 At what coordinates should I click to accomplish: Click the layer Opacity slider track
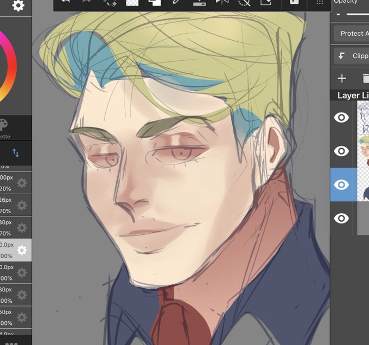[x=358, y=14]
